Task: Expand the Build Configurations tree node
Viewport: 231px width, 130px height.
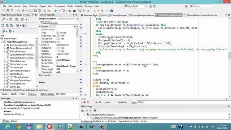Action: [x=4, y=45]
